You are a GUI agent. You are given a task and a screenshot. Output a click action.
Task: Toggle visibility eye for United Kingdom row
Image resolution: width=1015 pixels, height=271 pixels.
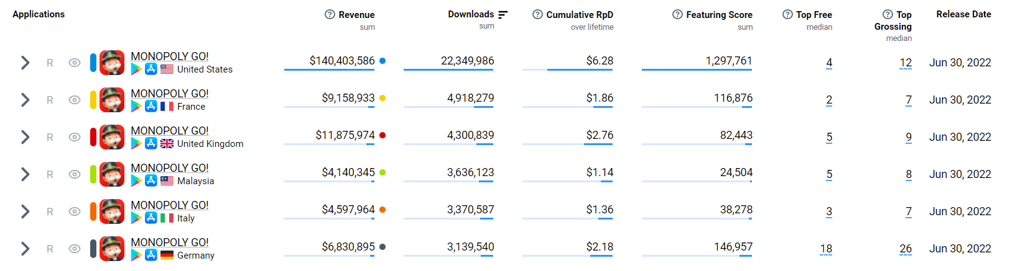75,137
